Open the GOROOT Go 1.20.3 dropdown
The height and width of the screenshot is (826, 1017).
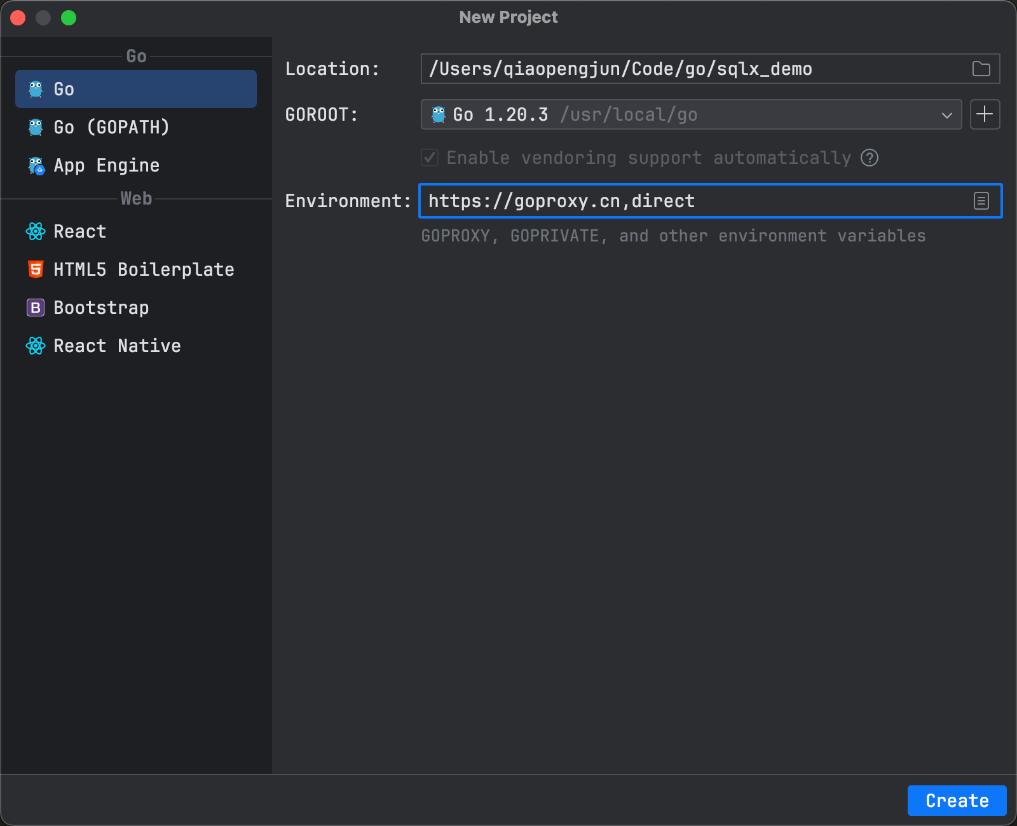pos(691,114)
